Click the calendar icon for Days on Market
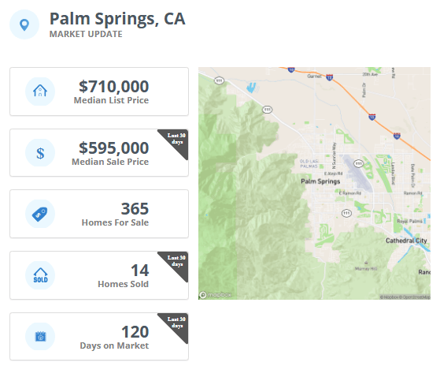The height and width of the screenshot is (366, 440). 40,336
